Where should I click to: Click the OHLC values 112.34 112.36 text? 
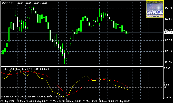(x=32, y=3)
